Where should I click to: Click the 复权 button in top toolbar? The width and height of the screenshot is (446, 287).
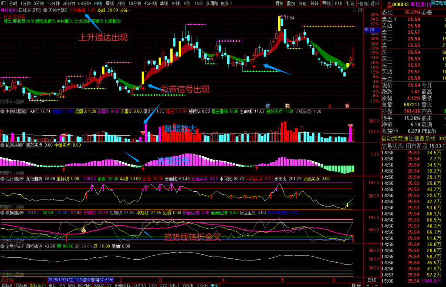coord(279,3)
